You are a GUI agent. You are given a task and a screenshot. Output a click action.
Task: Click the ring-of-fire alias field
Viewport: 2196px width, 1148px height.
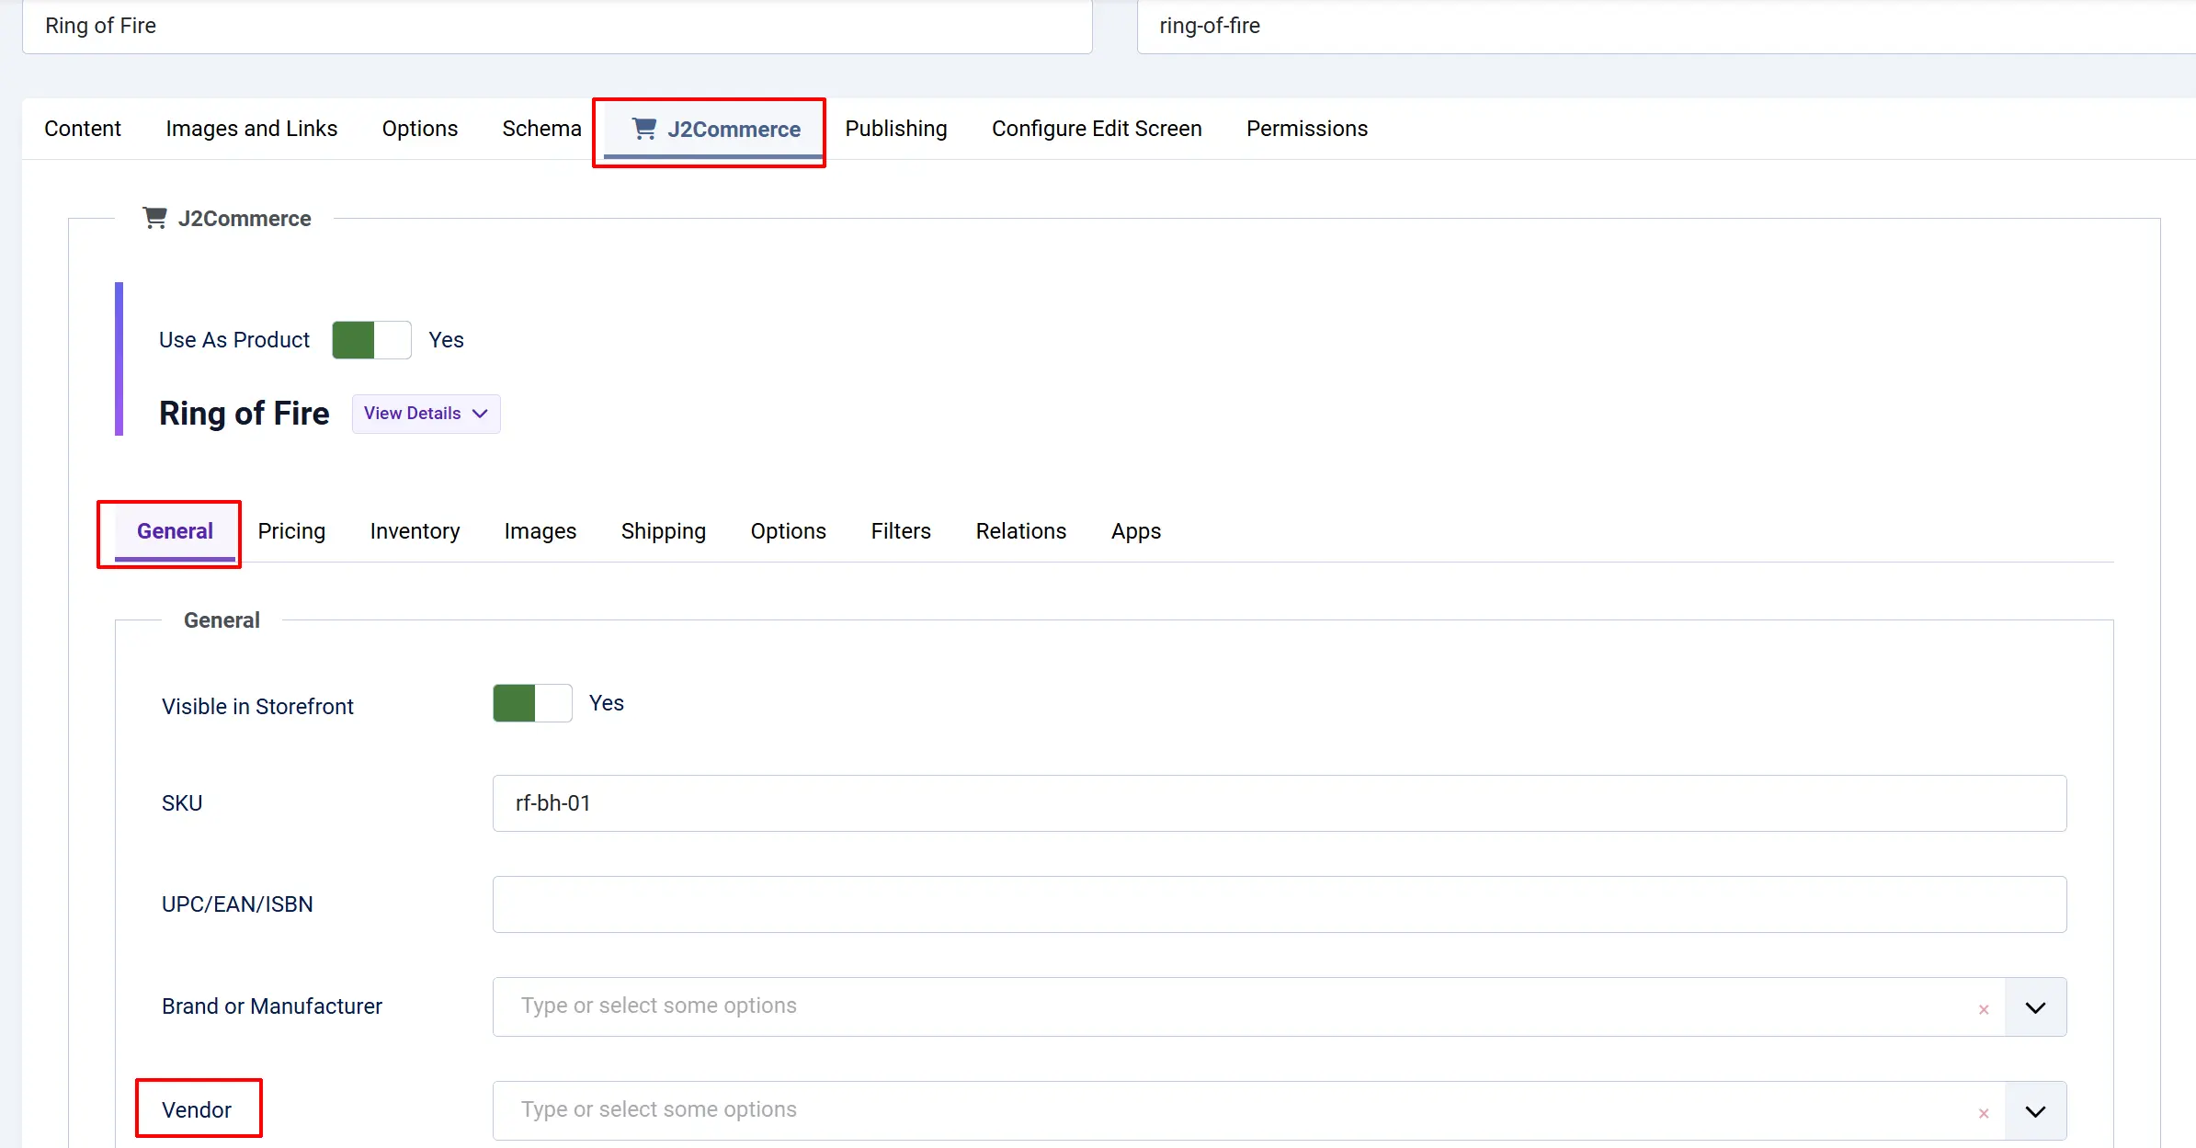coord(1666,27)
